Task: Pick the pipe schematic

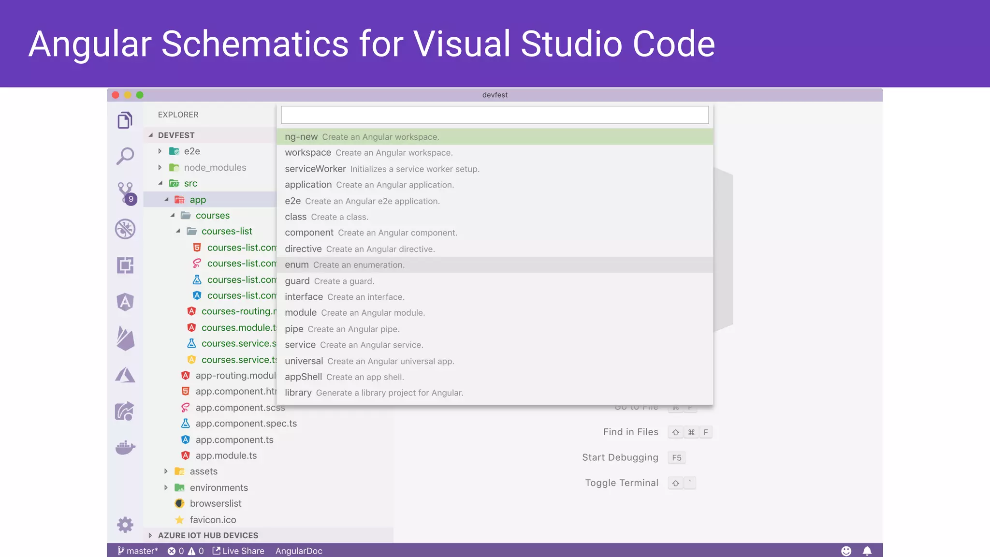Action: [495, 329]
